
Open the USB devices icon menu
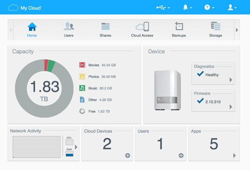click(x=161, y=7)
